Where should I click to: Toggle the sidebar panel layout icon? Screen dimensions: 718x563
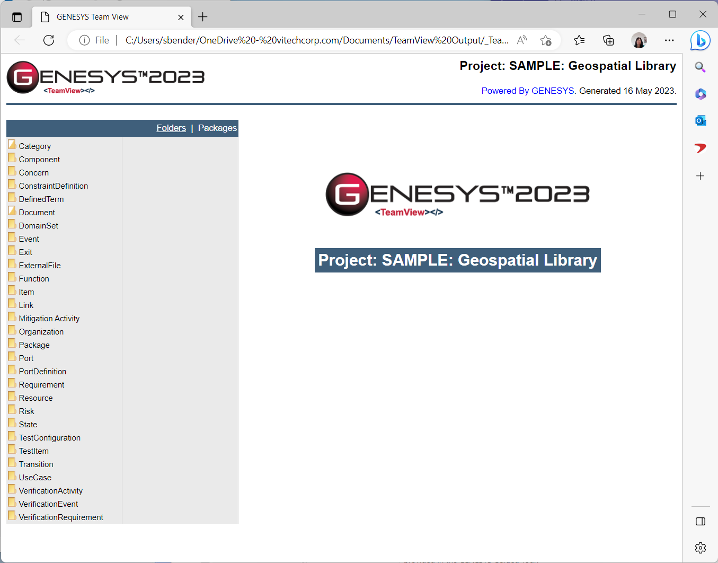[701, 522]
